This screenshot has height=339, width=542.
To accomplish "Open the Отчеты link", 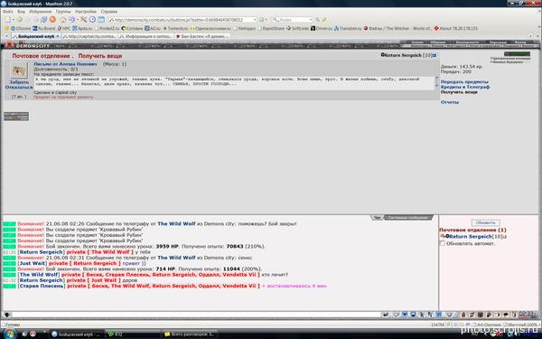I will click(x=449, y=102).
